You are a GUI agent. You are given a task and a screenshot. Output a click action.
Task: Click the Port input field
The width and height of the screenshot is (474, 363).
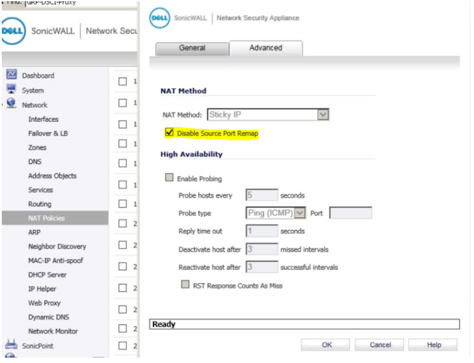coord(350,213)
